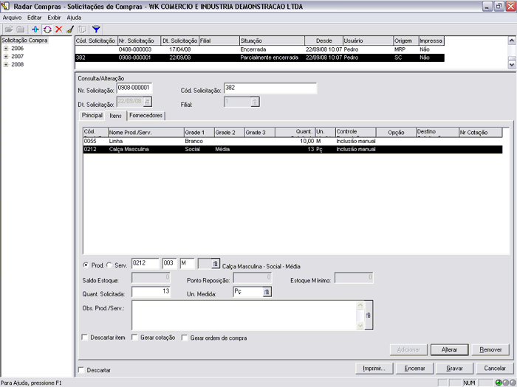Expand the 2008 tree node
Viewport: 517px width, 387px height.
click(x=6, y=64)
